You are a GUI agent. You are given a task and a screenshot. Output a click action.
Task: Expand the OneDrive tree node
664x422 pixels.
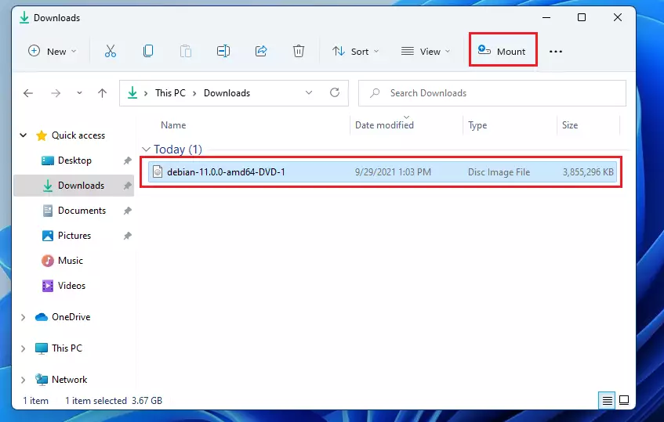[x=24, y=317]
